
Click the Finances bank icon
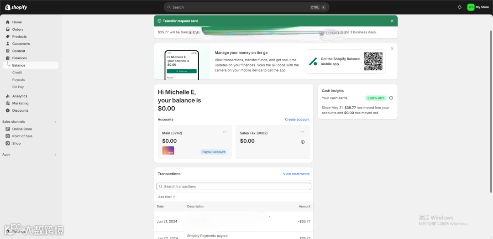(x=8, y=58)
